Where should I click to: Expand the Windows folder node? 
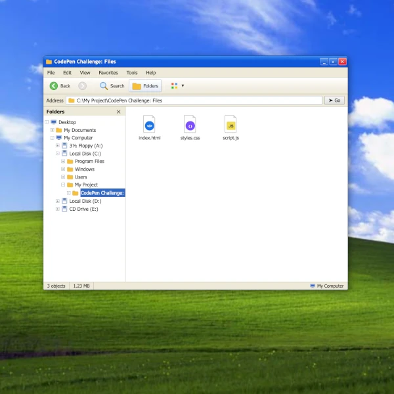click(x=63, y=169)
